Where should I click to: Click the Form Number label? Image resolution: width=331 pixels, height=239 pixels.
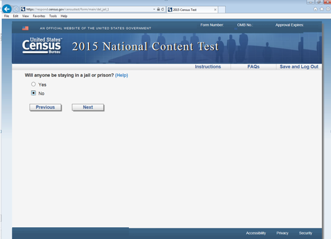[x=212, y=25]
